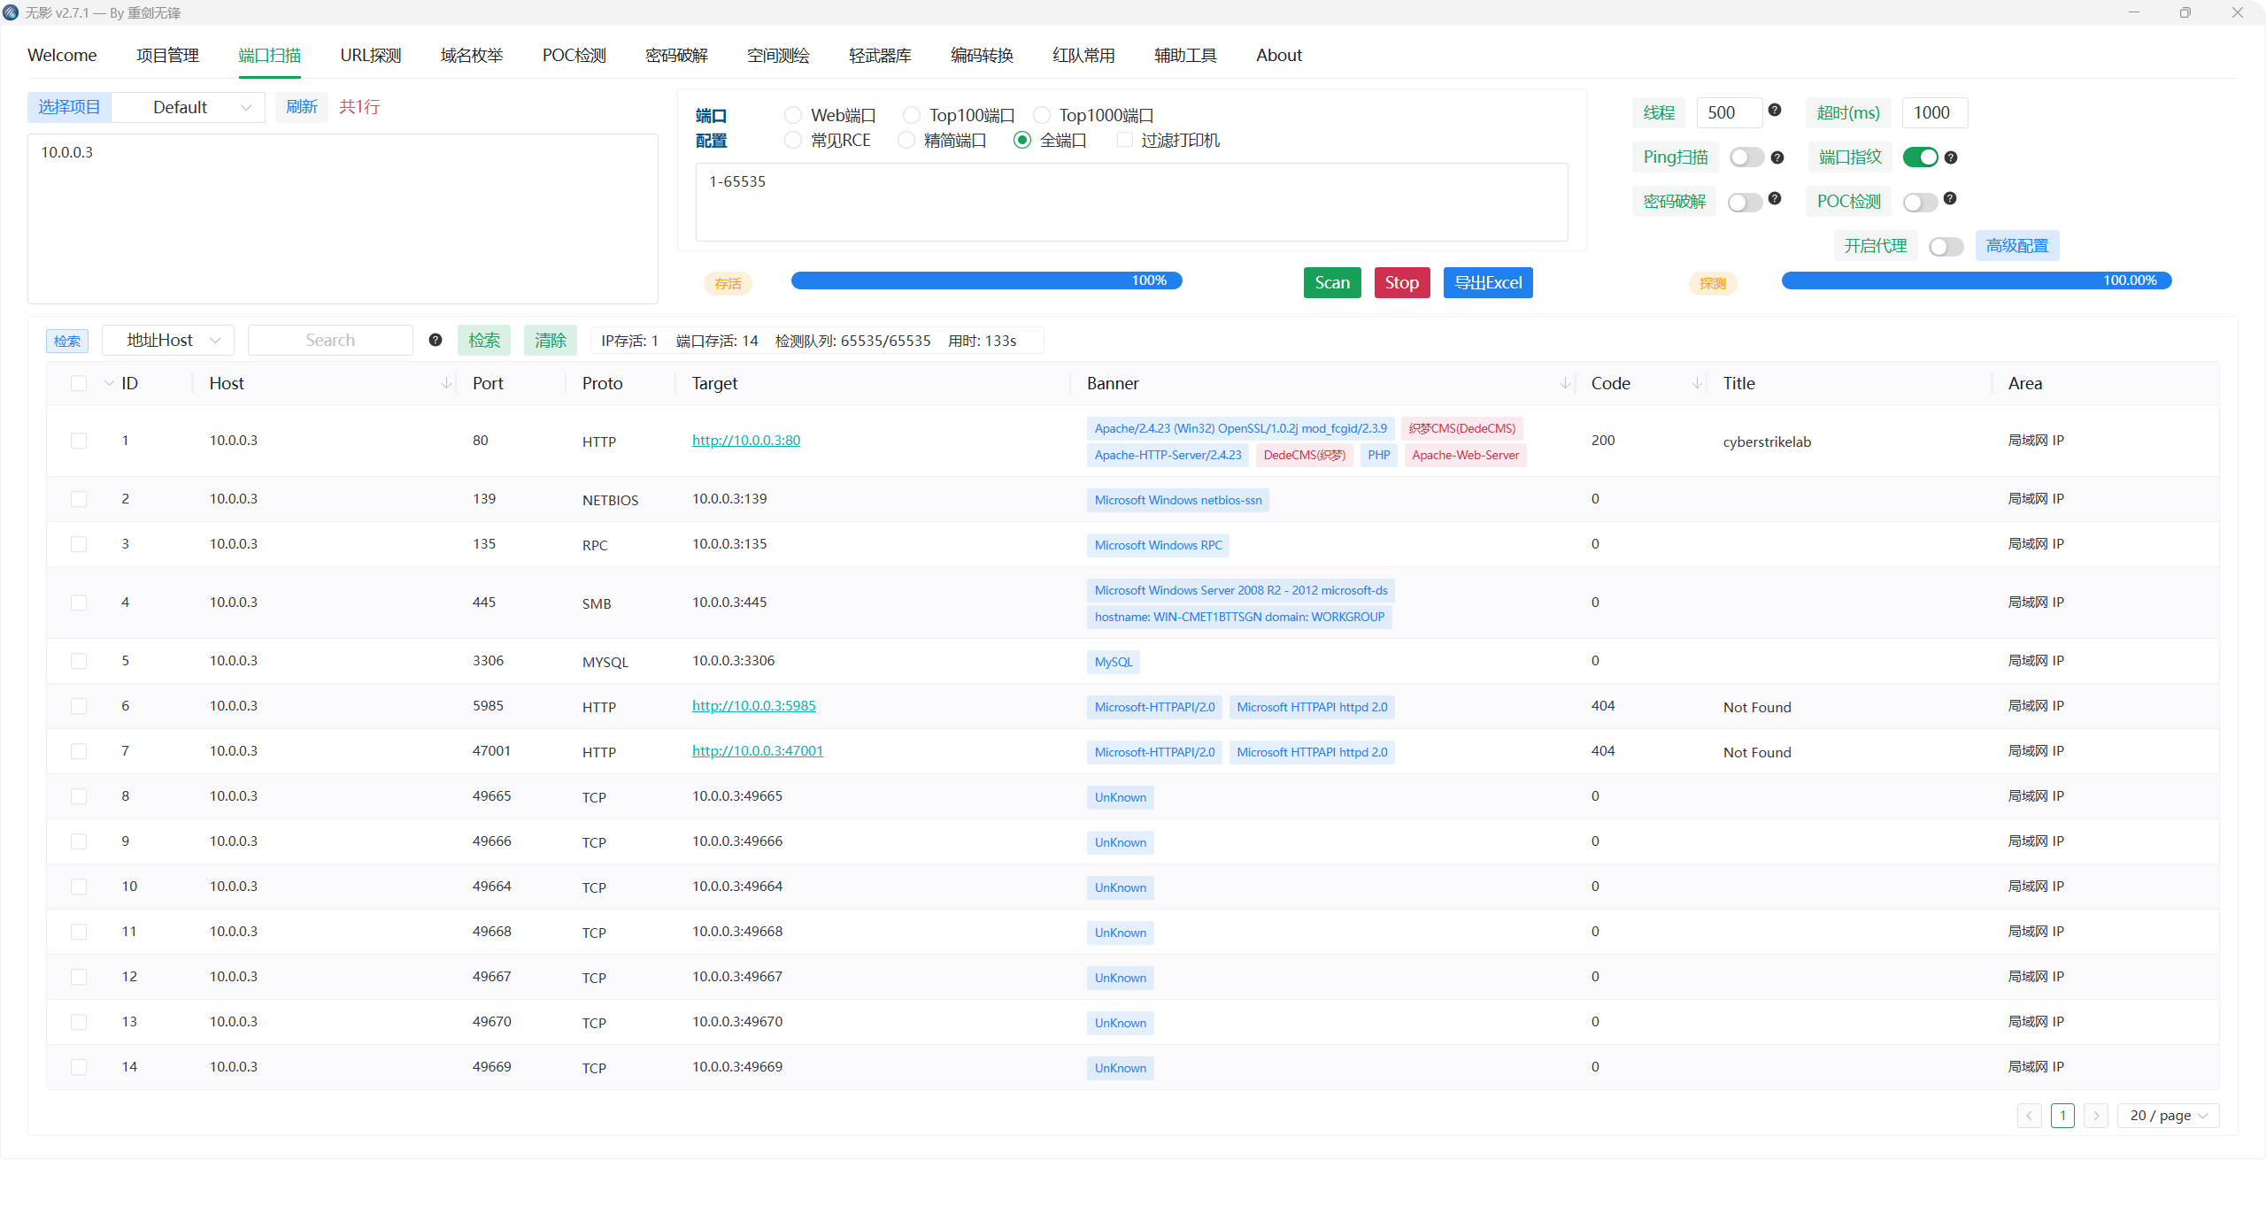The width and height of the screenshot is (2266, 1221).
Task: Click help icon beside Ping扫描 toggle
Action: (1777, 157)
